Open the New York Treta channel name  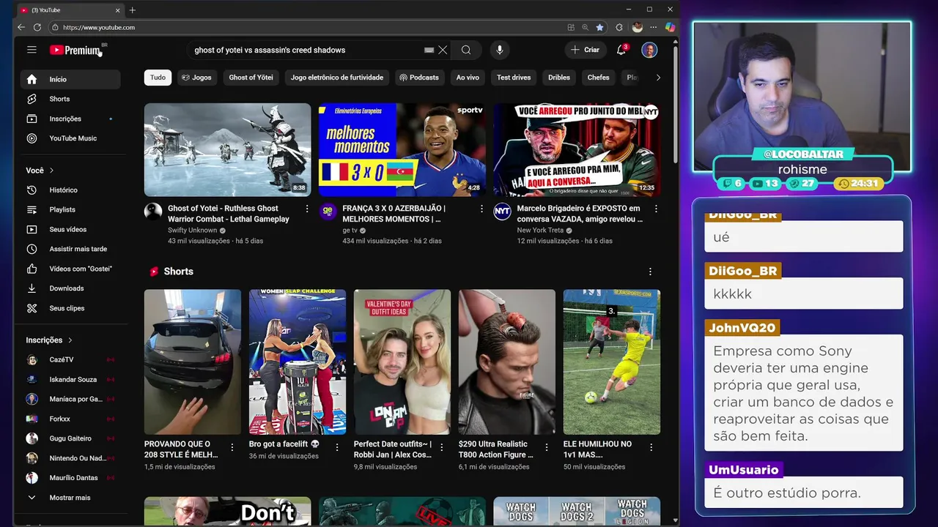541,230
